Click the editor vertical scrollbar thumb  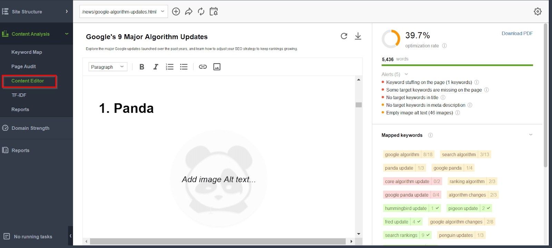point(359,105)
